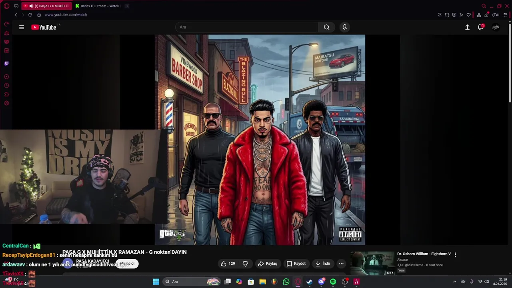
Task: Open options for Dr. Osborn William video
Action: click(455, 254)
